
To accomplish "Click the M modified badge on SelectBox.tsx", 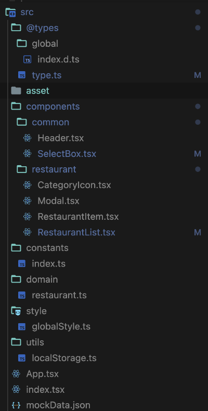I will (x=198, y=154).
